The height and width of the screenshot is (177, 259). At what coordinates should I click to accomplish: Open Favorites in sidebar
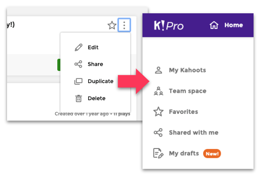[x=183, y=112]
